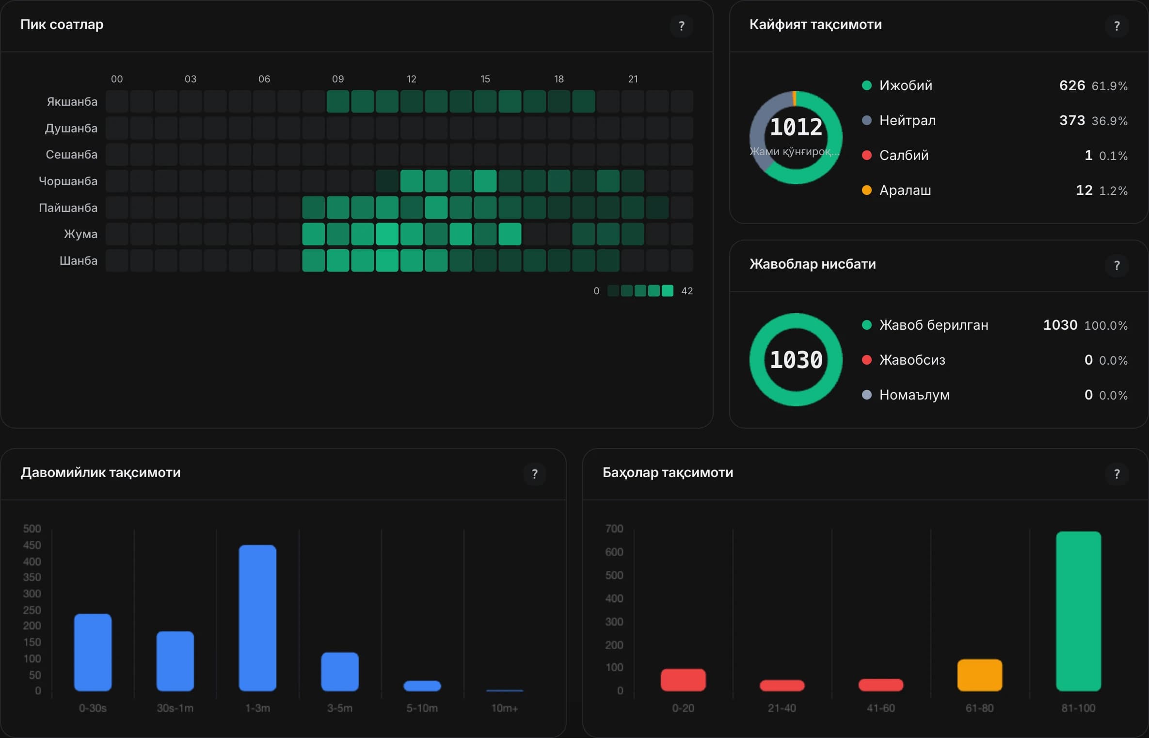This screenshot has height=738, width=1149.
Task: Click green Ижобий legend dot
Action: pyautogui.click(x=867, y=85)
